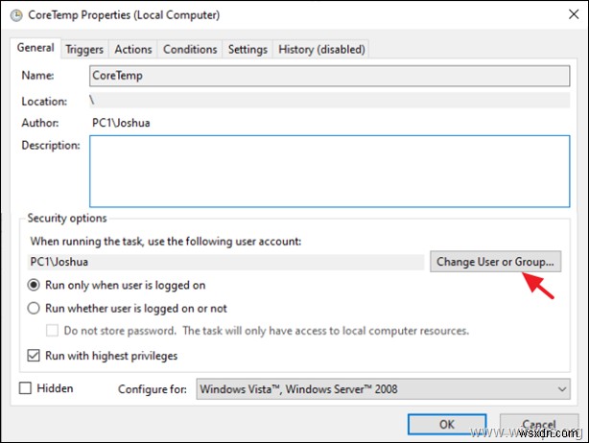Open the Configure for dropdown

point(374,389)
